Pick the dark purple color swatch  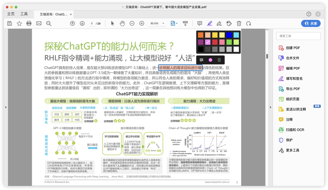coord(201,42)
